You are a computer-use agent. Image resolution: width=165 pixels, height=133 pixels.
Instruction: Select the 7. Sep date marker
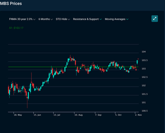click(98, 115)
